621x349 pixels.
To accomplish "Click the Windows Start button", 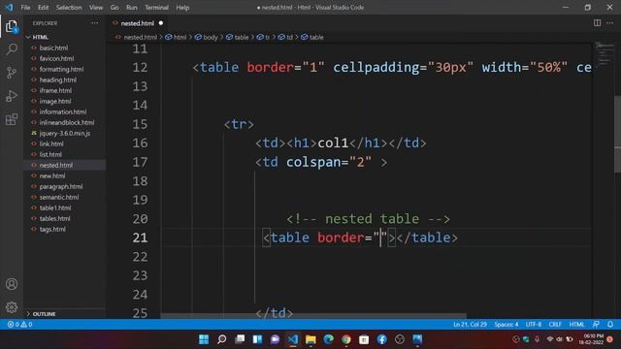I will pyautogui.click(x=204, y=339).
